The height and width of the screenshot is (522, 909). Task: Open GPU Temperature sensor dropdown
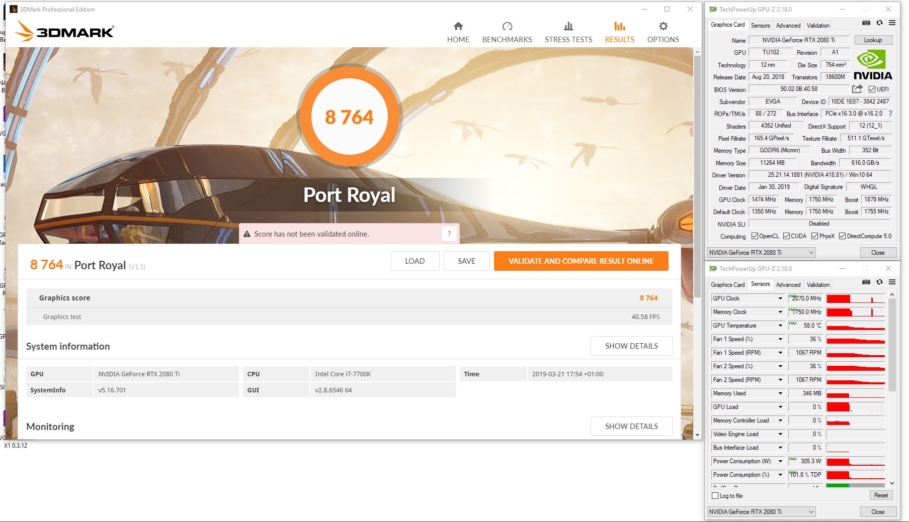(x=780, y=326)
